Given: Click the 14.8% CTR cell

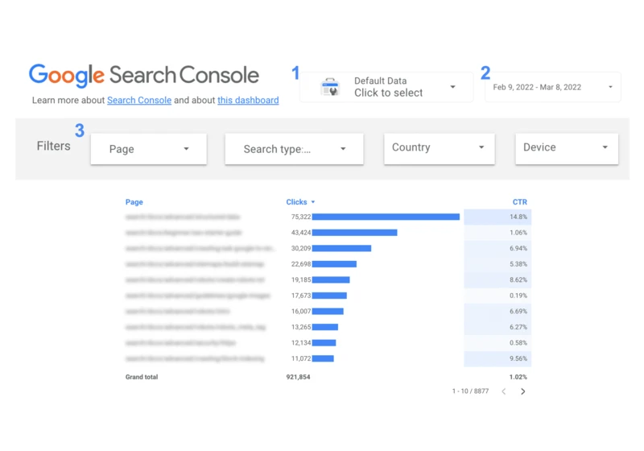Looking at the screenshot, I should pos(497,217).
